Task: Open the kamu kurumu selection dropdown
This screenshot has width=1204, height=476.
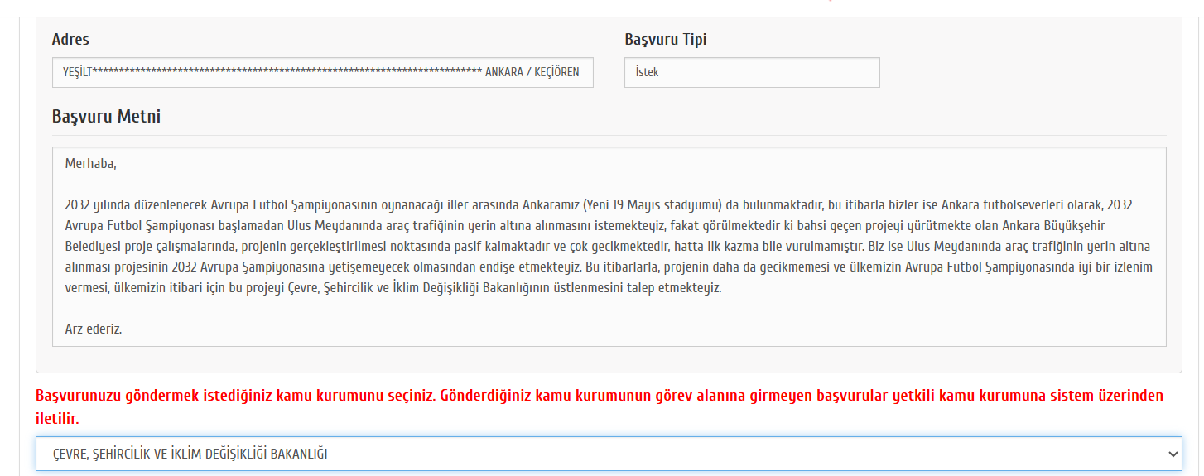Action: coord(608,454)
